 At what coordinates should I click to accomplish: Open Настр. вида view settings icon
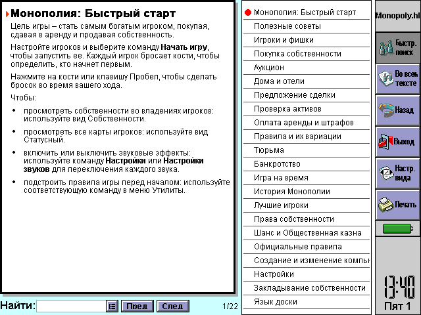tap(397, 173)
